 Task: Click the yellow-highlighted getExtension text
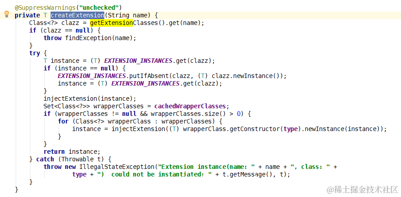(111, 23)
